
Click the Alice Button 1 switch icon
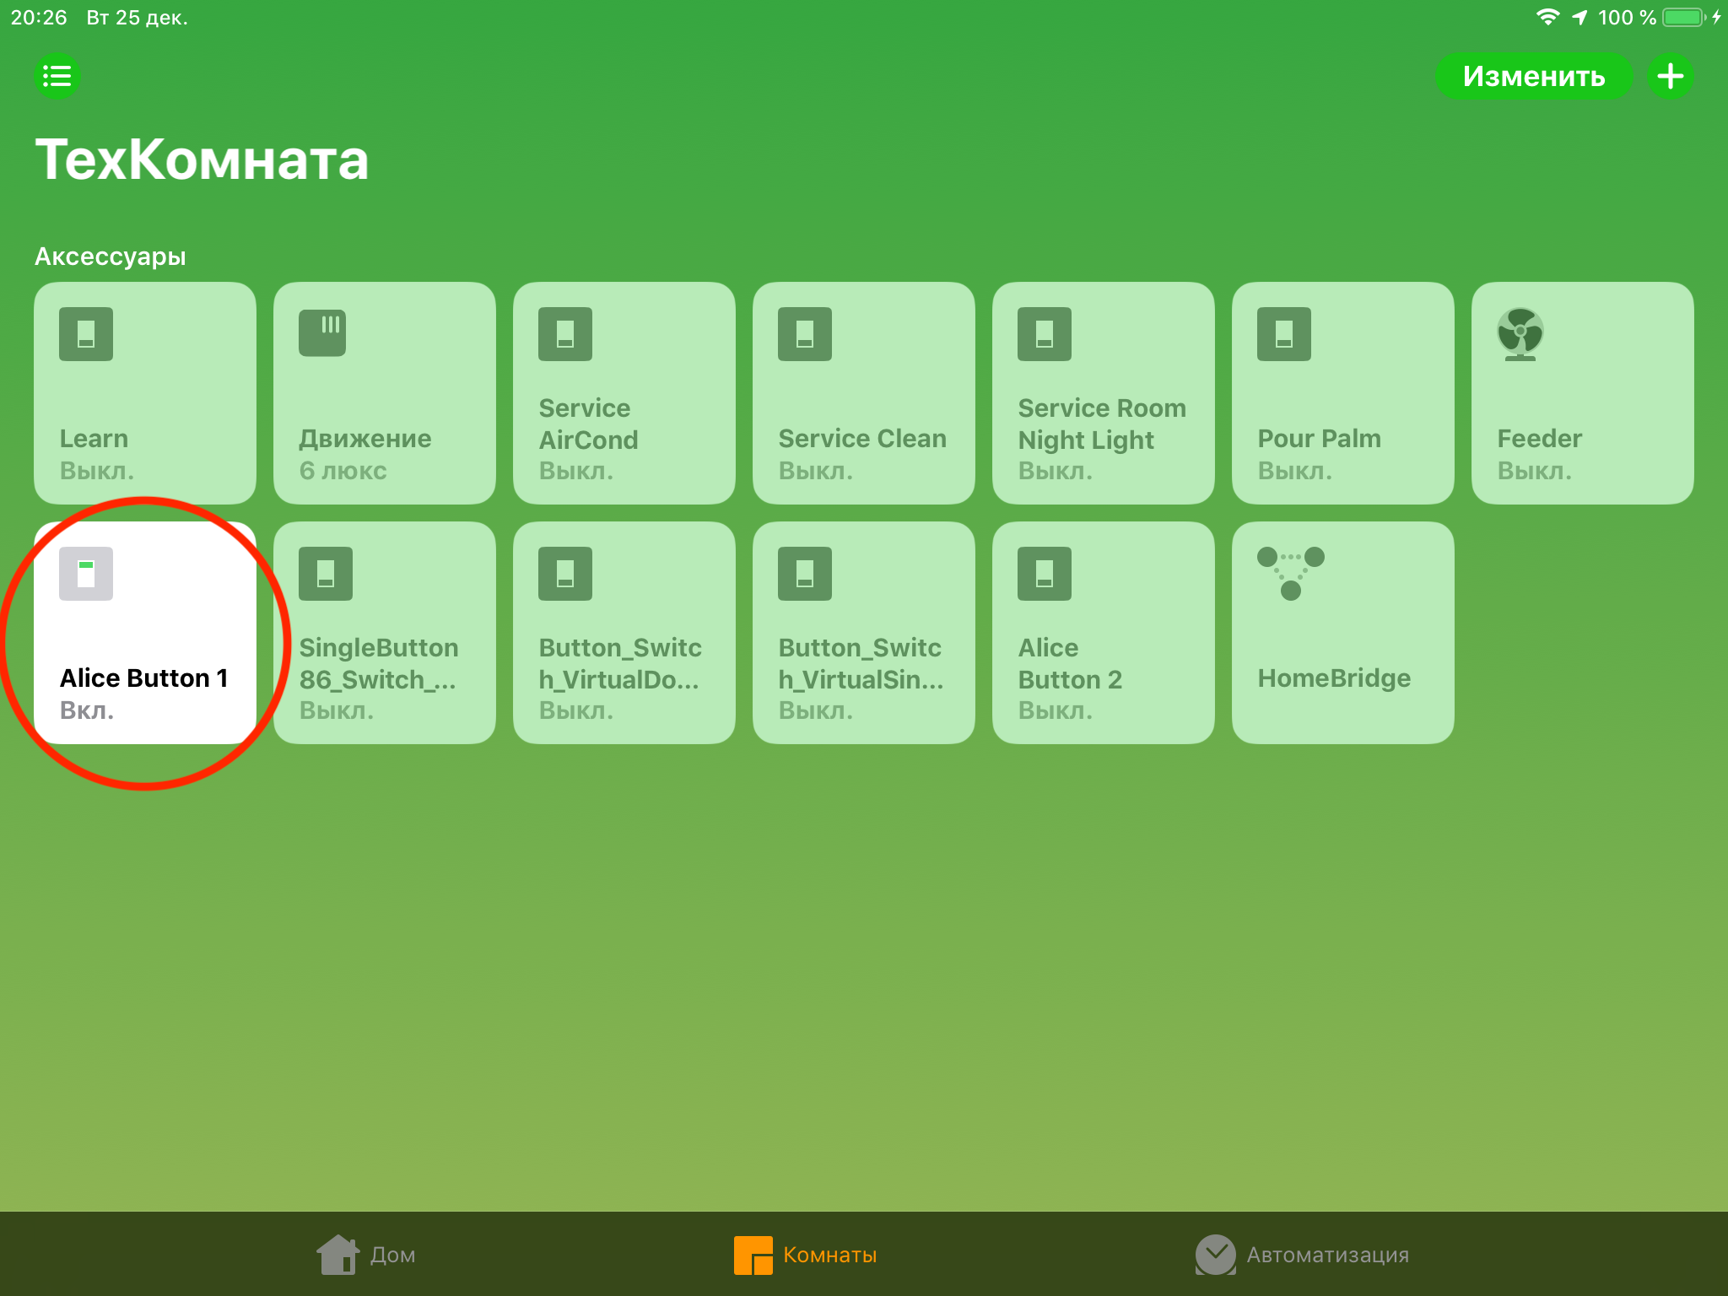(86, 574)
